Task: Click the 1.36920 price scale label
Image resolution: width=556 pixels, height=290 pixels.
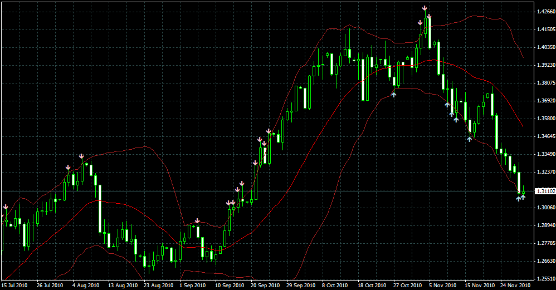Action: 544,101
